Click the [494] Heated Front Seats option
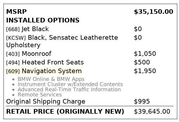Screen dimensions: 179x122 [x=45, y=62]
